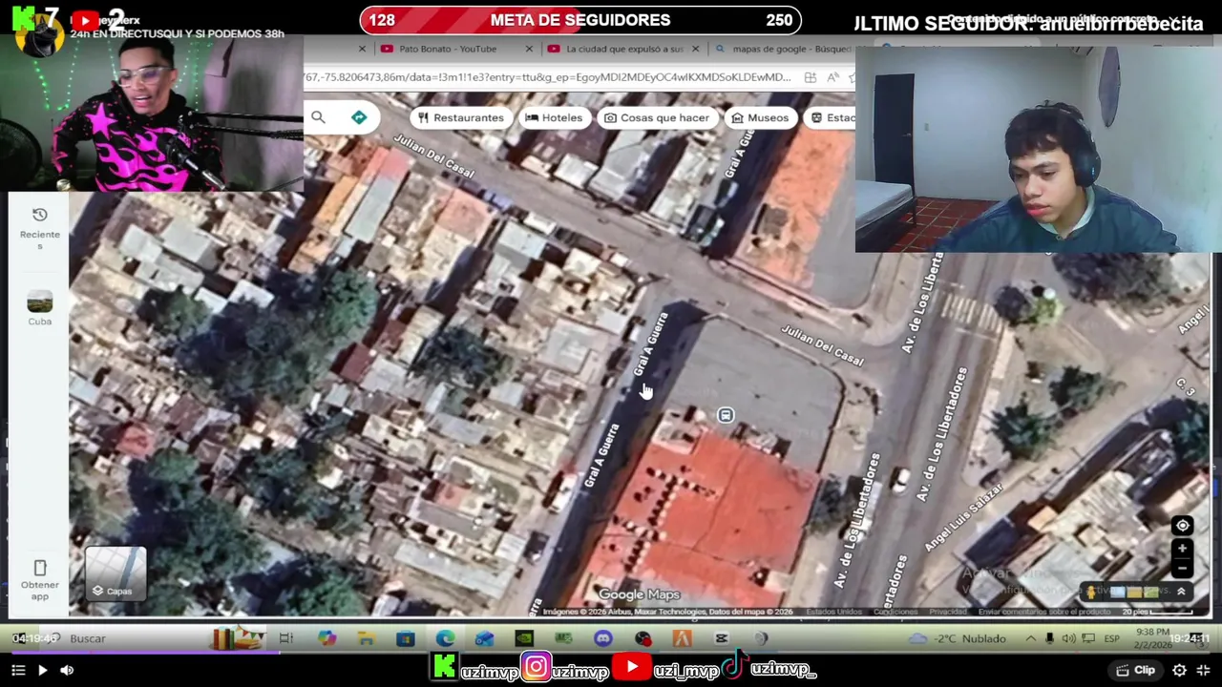Screen dimensions: 1222x687
Task: Open the Capas layers switcher
Action: [116, 574]
